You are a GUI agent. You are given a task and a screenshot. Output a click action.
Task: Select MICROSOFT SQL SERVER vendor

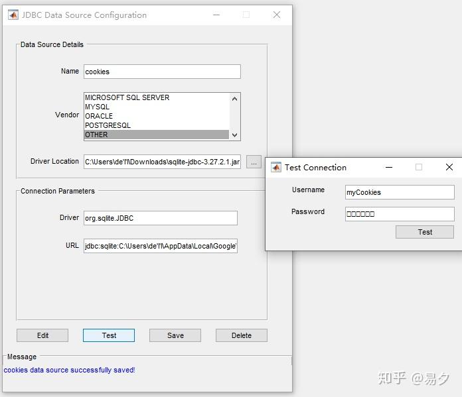click(157, 97)
